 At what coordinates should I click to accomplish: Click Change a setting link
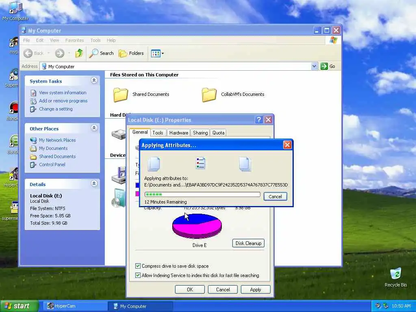[56, 109]
